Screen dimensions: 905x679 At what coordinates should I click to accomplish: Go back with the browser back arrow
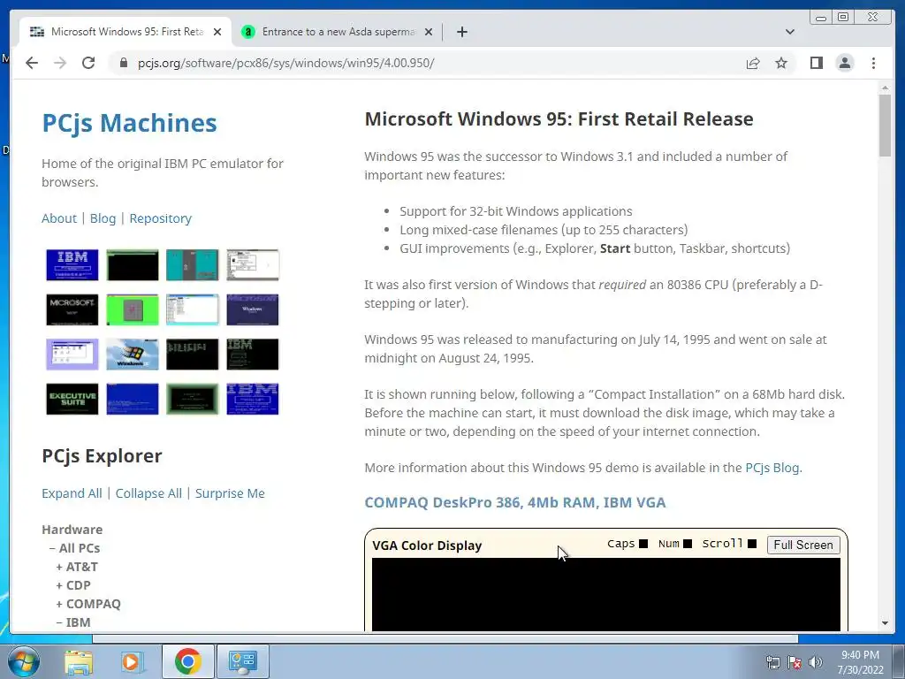[32, 63]
